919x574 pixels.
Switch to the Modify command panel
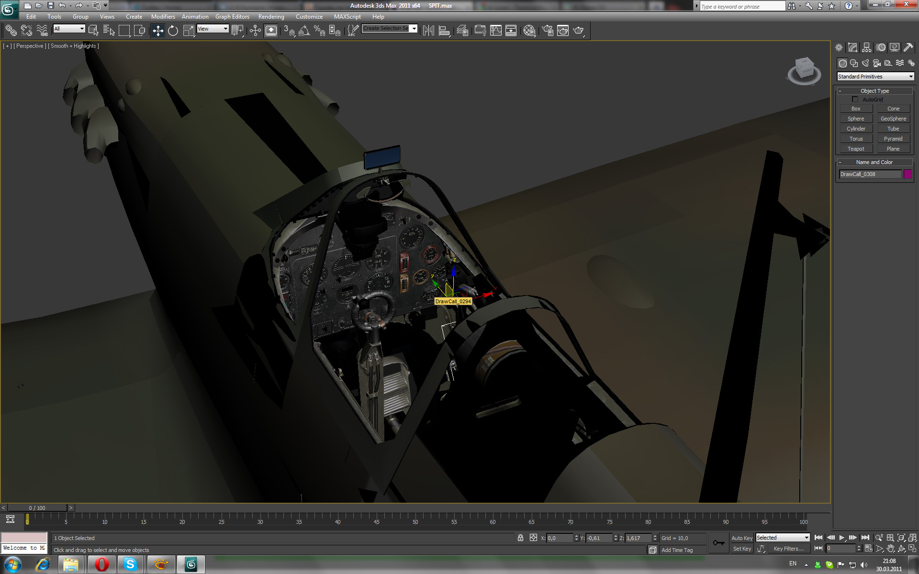[x=852, y=47]
